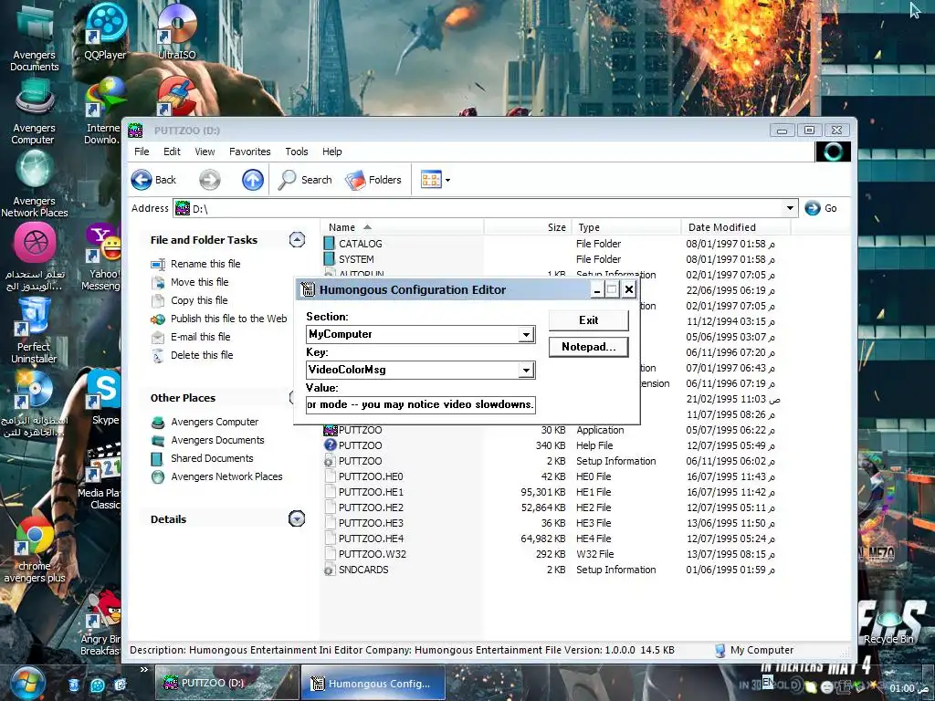This screenshot has width=935, height=701.
Task: Select the PUTTZOO Setup Information file
Action: (360, 461)
